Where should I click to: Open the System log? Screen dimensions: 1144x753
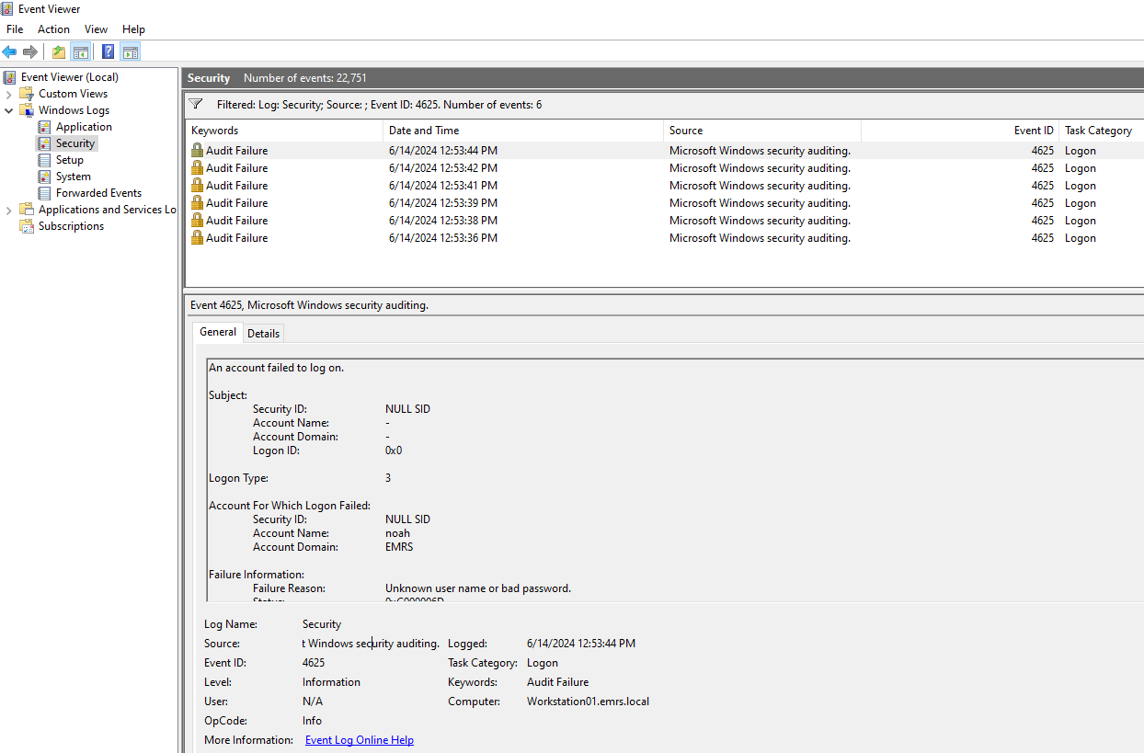click(74, 177)
